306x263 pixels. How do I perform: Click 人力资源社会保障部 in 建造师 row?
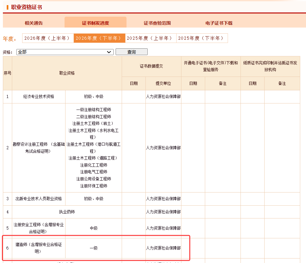[x=163, y=248]
